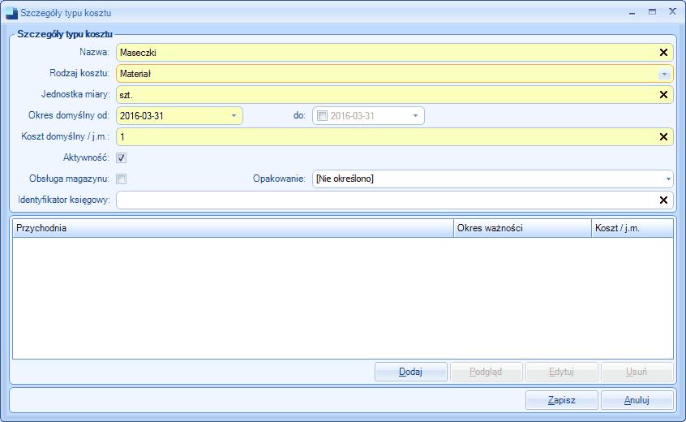The height and width of the screenshot is (422, 686).
Task: Sort by the Koszt / j.m. column header
Action: pos(632,228)
